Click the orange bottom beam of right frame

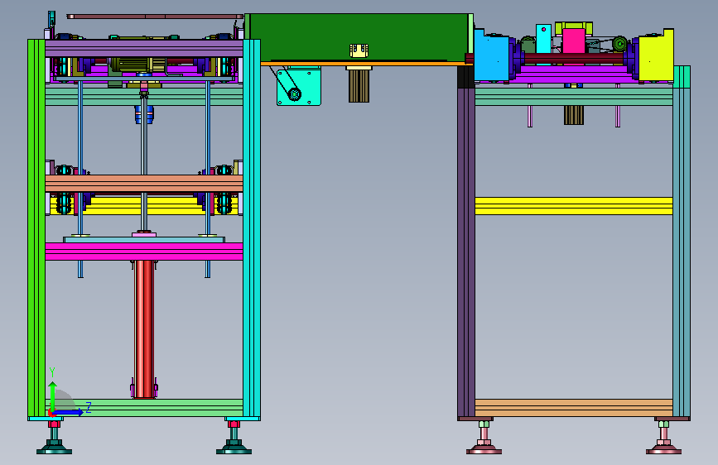574,407
